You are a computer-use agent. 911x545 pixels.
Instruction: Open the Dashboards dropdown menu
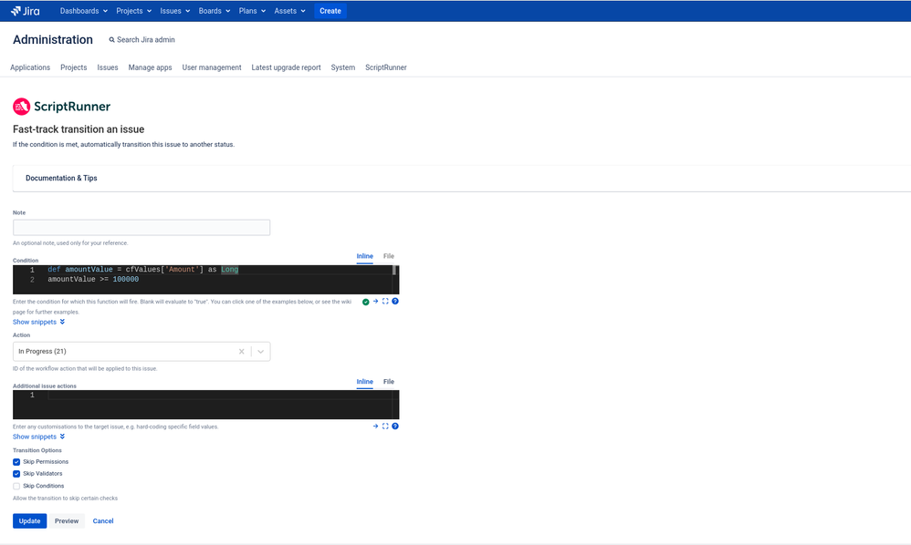(84, 11)
